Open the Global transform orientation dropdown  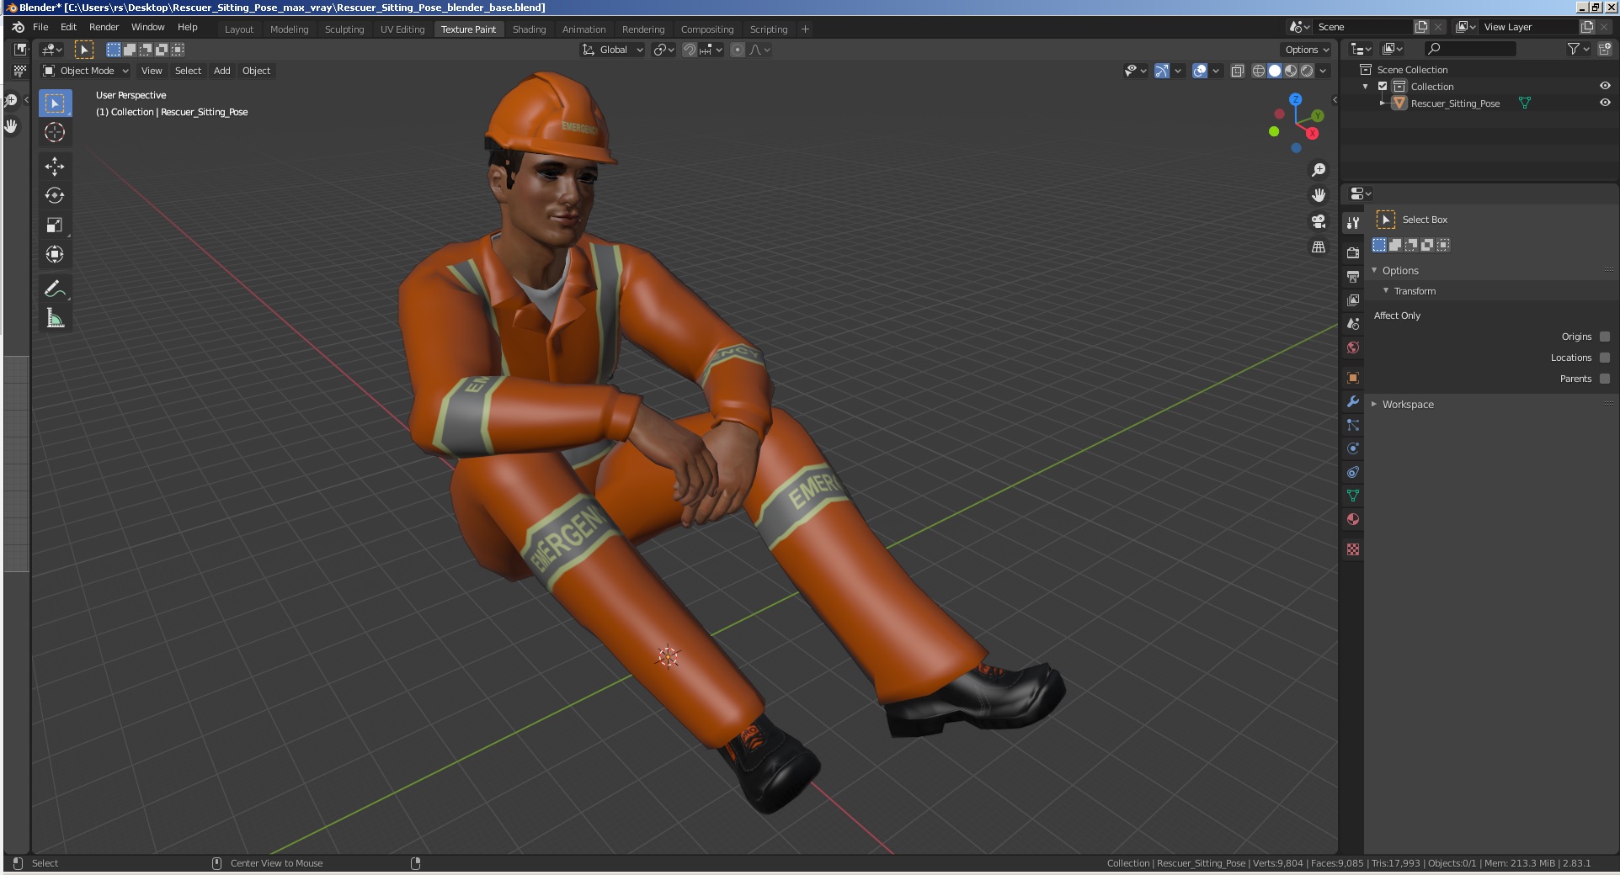613,50
